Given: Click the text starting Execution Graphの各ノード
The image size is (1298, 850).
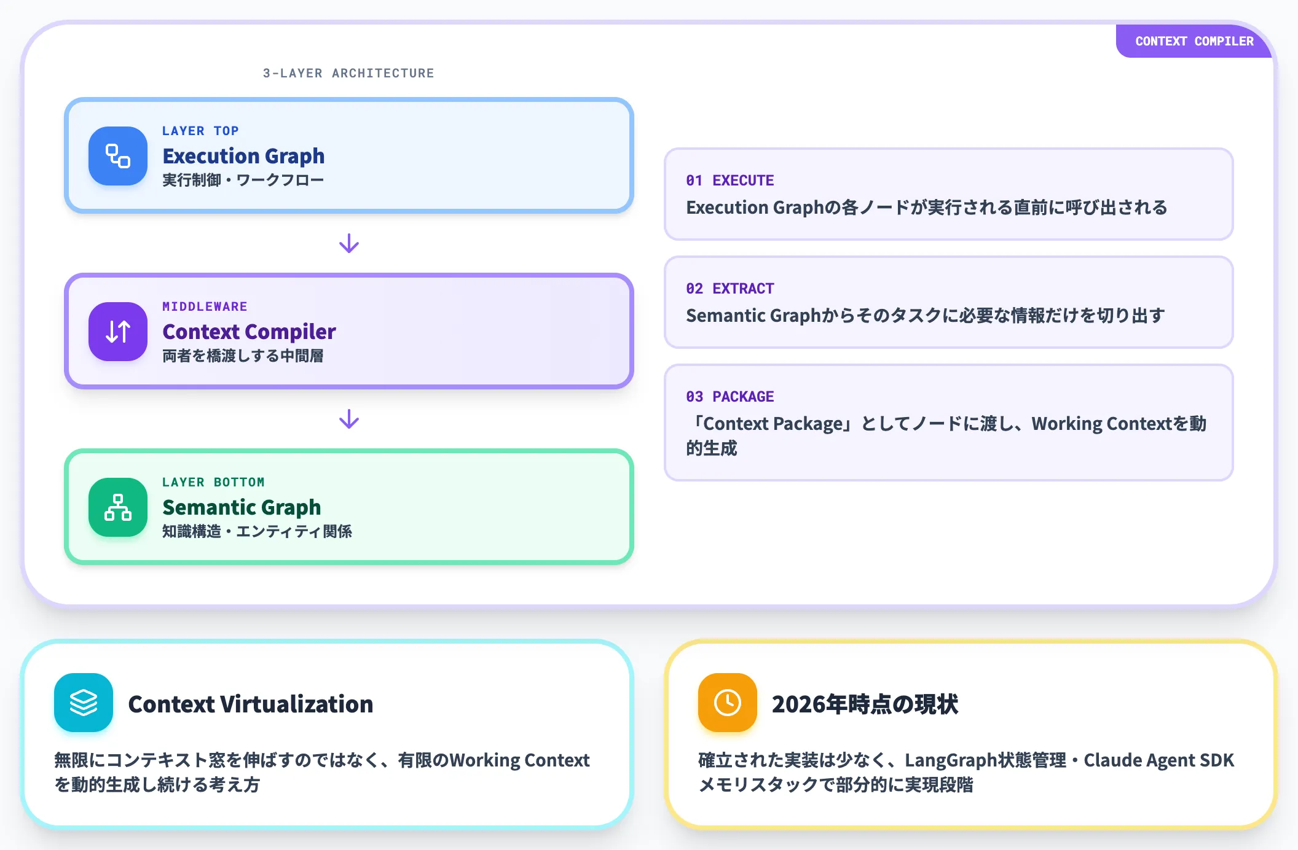Looking at the screenshot, I should (926, 208).
